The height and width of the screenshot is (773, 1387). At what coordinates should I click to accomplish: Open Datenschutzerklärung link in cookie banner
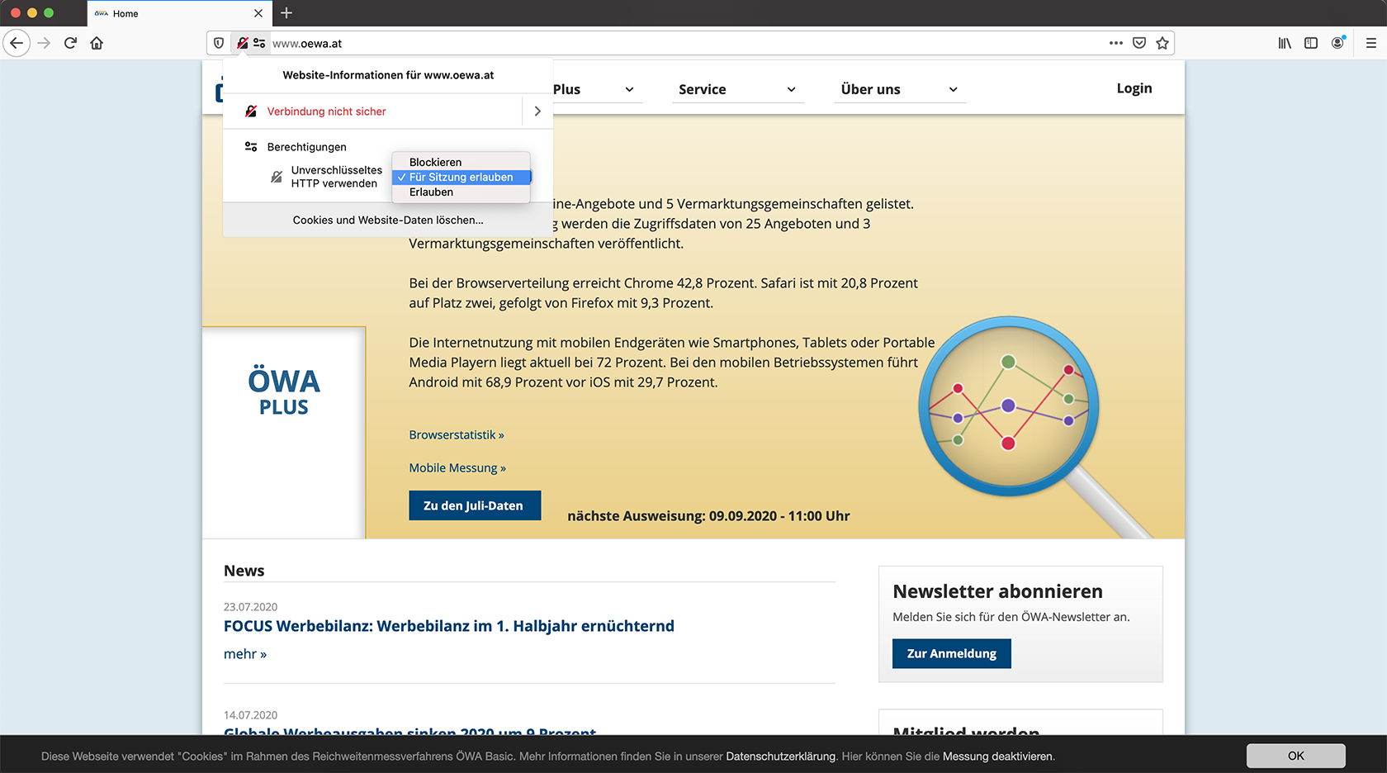click(780, 756)
